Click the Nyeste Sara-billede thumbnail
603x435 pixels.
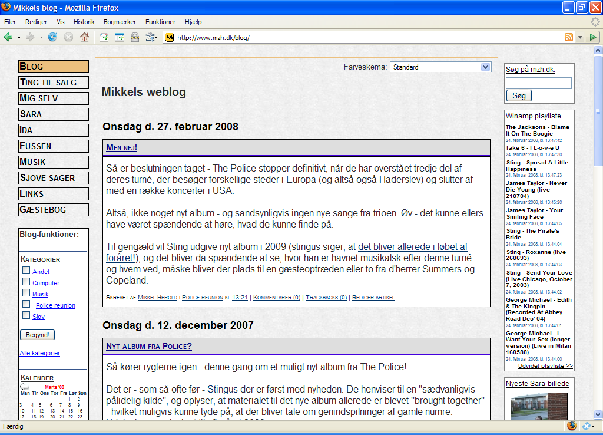539,406
